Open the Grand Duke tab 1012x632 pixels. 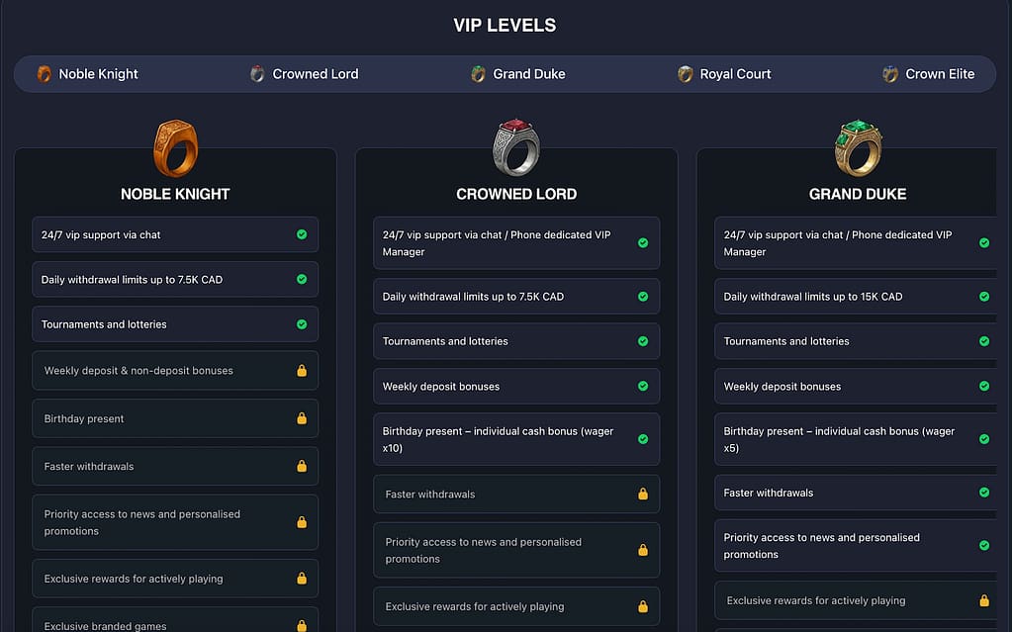518,74
